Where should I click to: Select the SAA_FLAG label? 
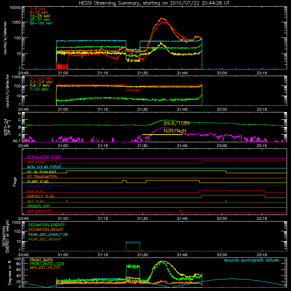coord(36,191)
